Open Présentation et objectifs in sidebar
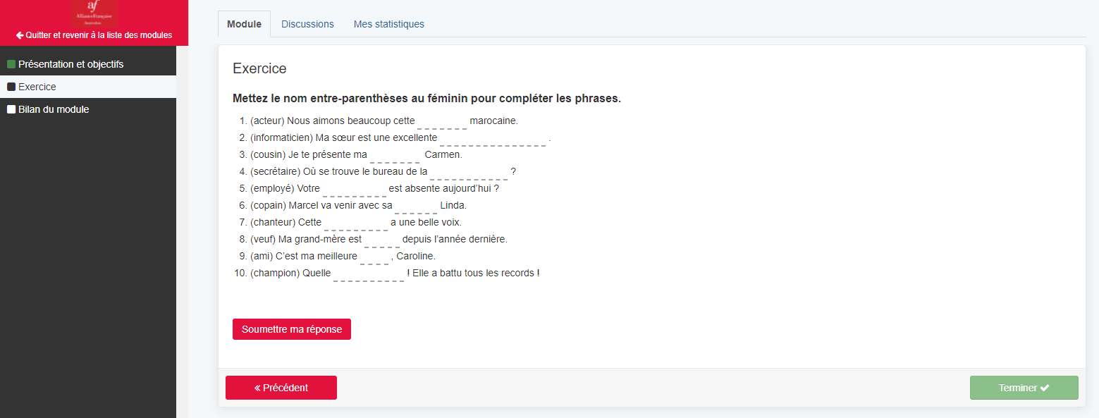Image resolution: width=1099 pixels, height=418 pixels. [x=70, y=64]
